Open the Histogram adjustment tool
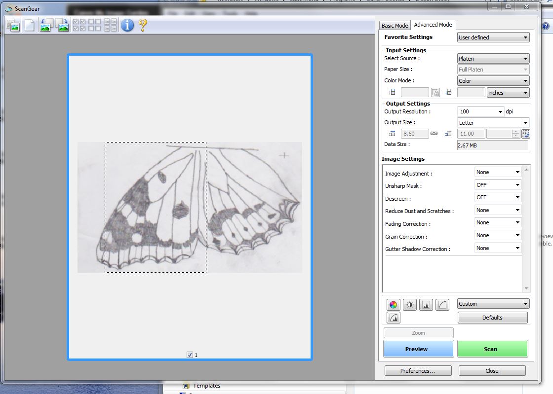This screenshot has height=394, width=553. point(426,305)
